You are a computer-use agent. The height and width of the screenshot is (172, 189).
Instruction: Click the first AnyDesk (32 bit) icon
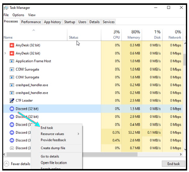12,45
